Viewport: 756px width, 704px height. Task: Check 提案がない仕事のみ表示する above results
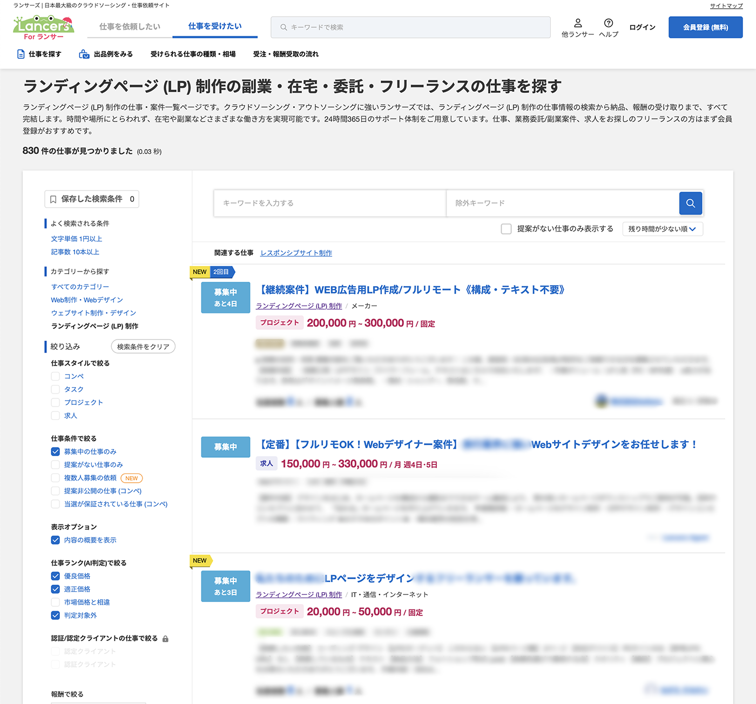coord(506,229)
